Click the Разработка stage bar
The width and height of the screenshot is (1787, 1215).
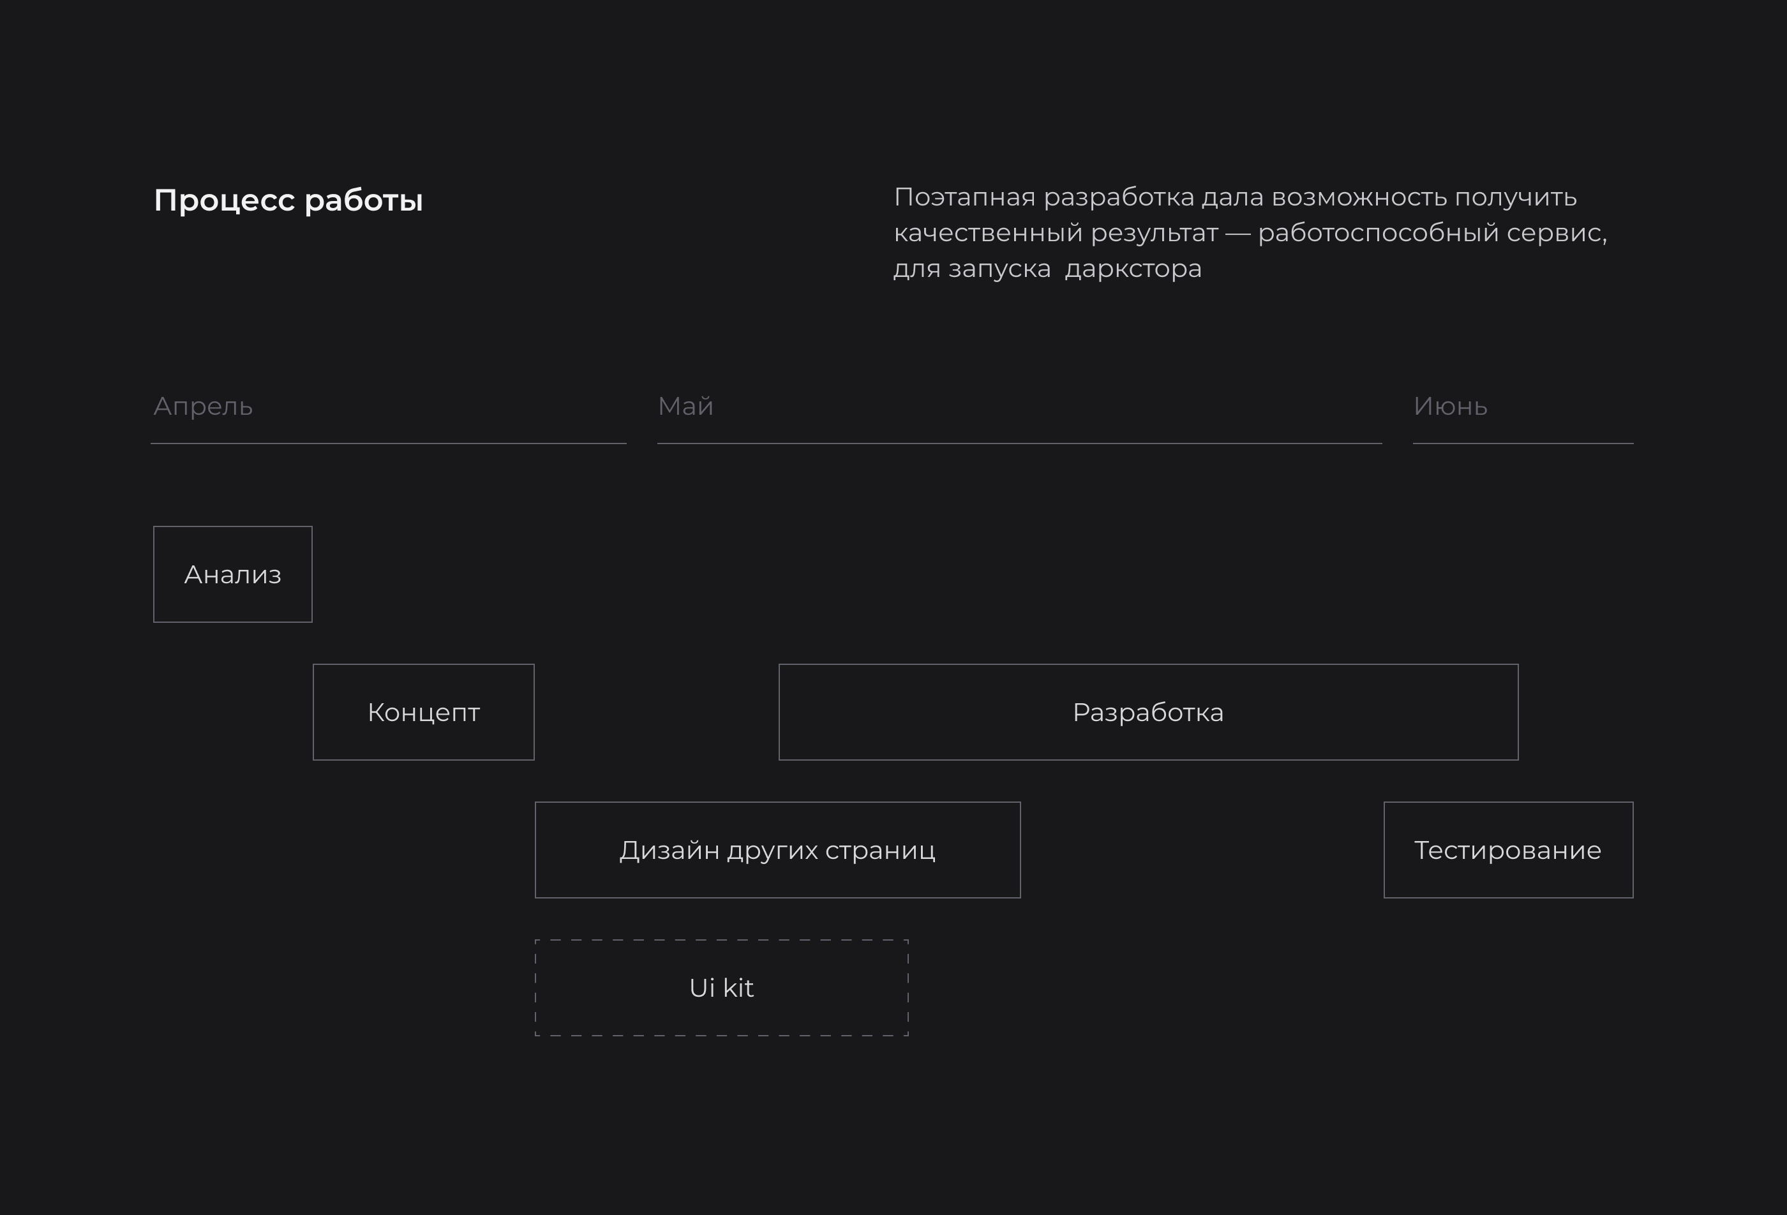pyautogui.click(x=1148, y=712)
